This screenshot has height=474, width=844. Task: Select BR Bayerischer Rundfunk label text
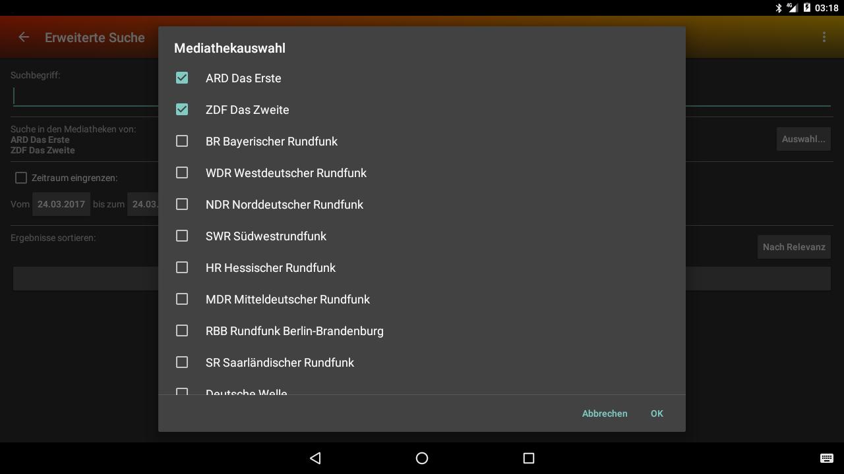[272, 142]
